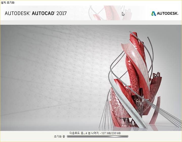
Task: Click the '초기화 중' status label
Action: (x=59, y=136)
